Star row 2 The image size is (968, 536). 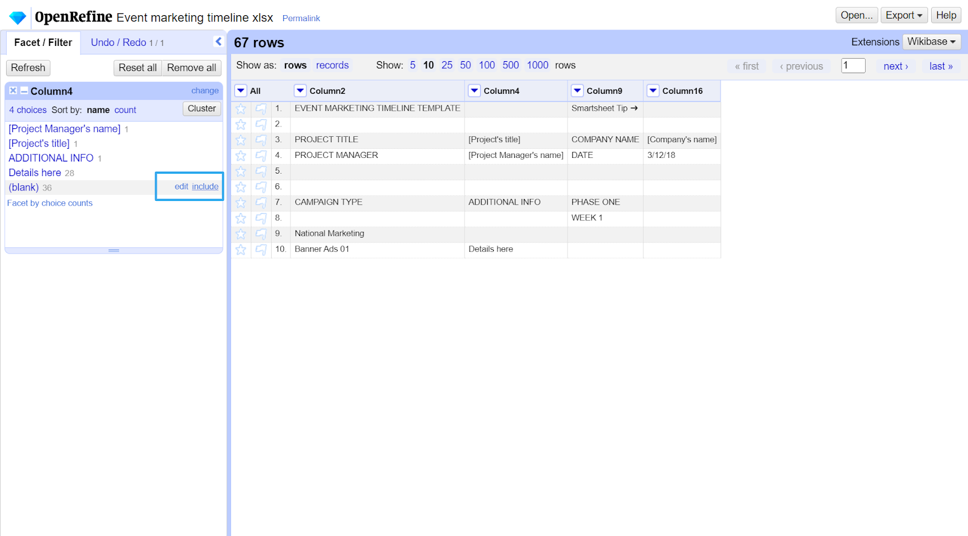point(241,125)
